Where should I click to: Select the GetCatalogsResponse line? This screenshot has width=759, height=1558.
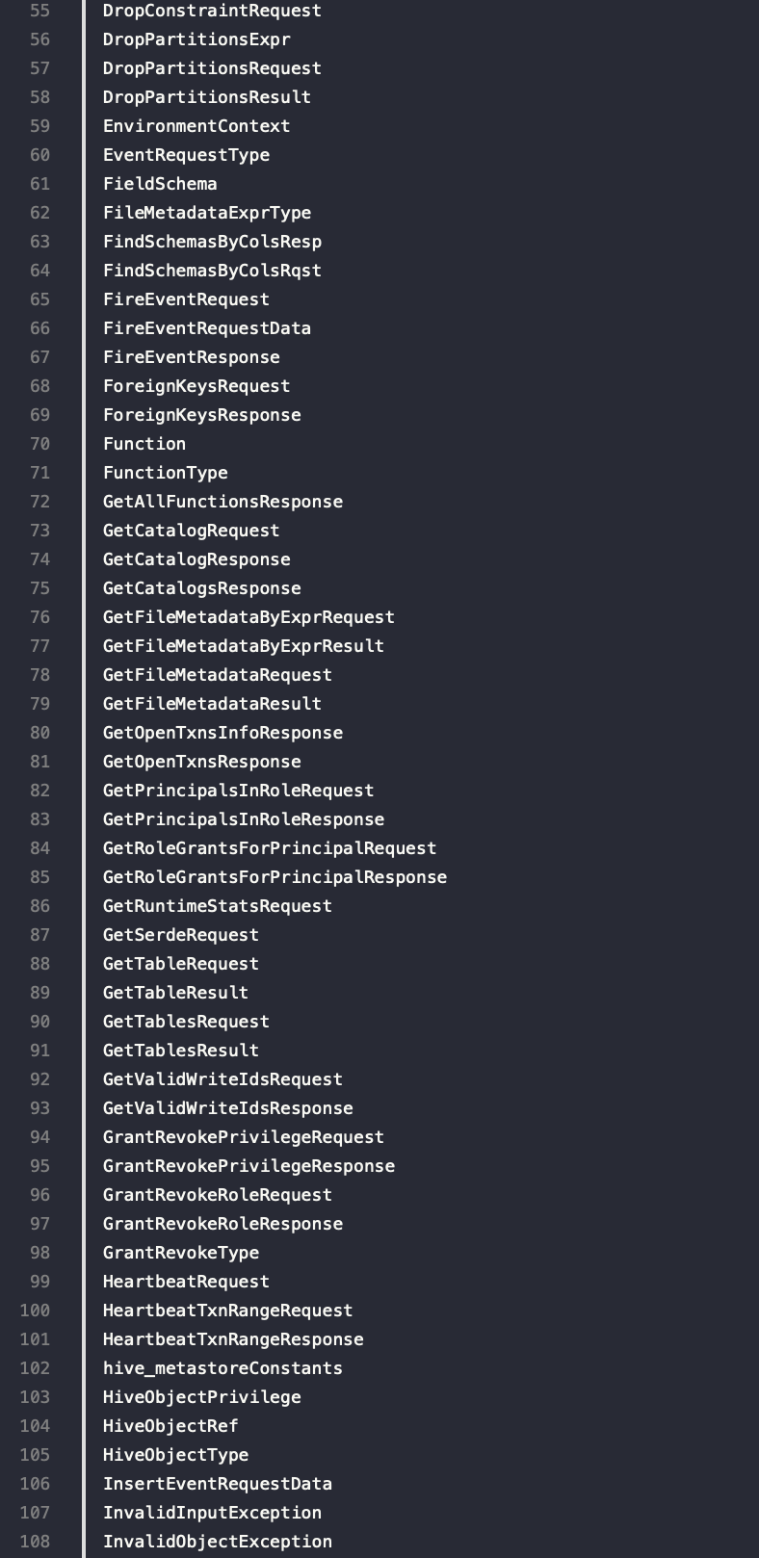coord(202,588)
